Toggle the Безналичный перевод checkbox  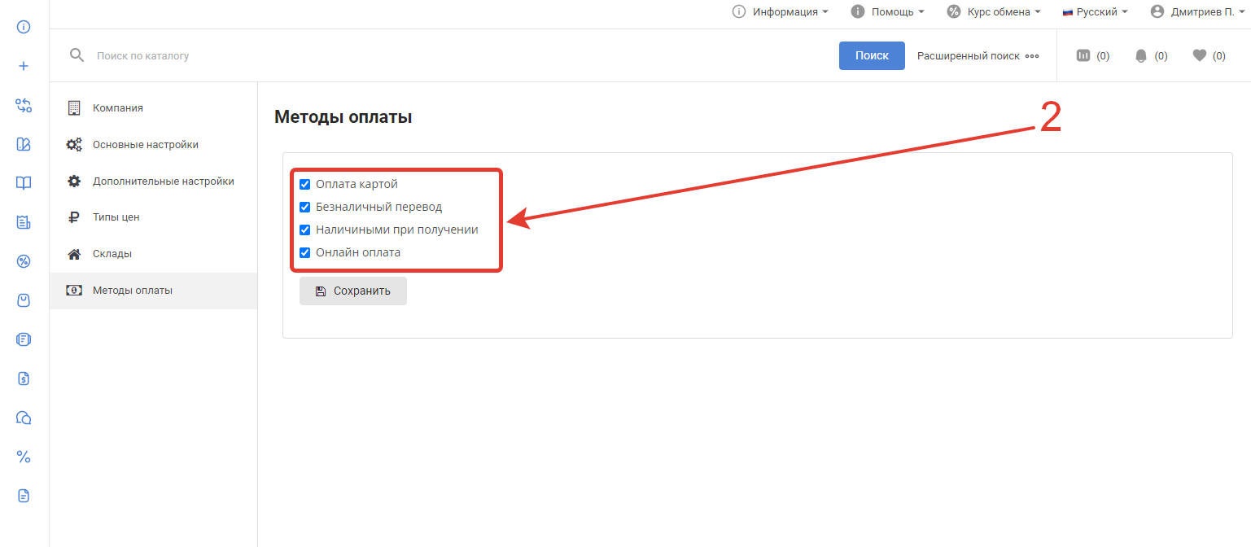(x=305, y=207)
